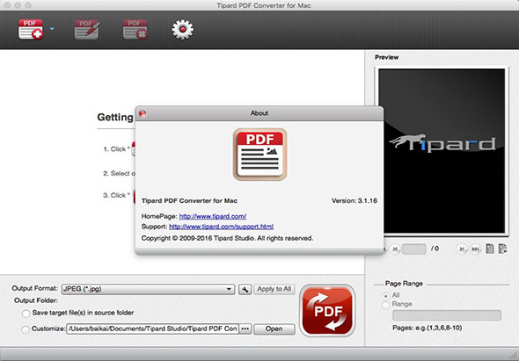Image resolution: width=519 pixels, height=361 pixels.
Task: Open Preferences via the gear icon
Action: 182,30
